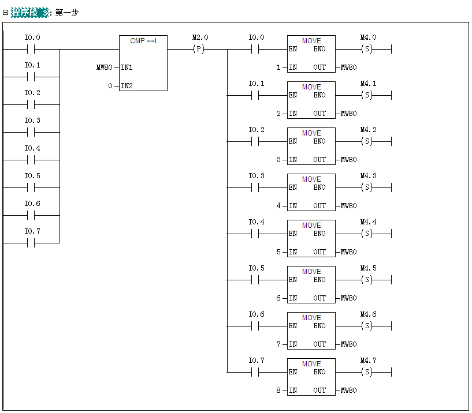Select the MOVE block with input value 8
The width and height of the screenshot is (472, 413).
[311, 377]
